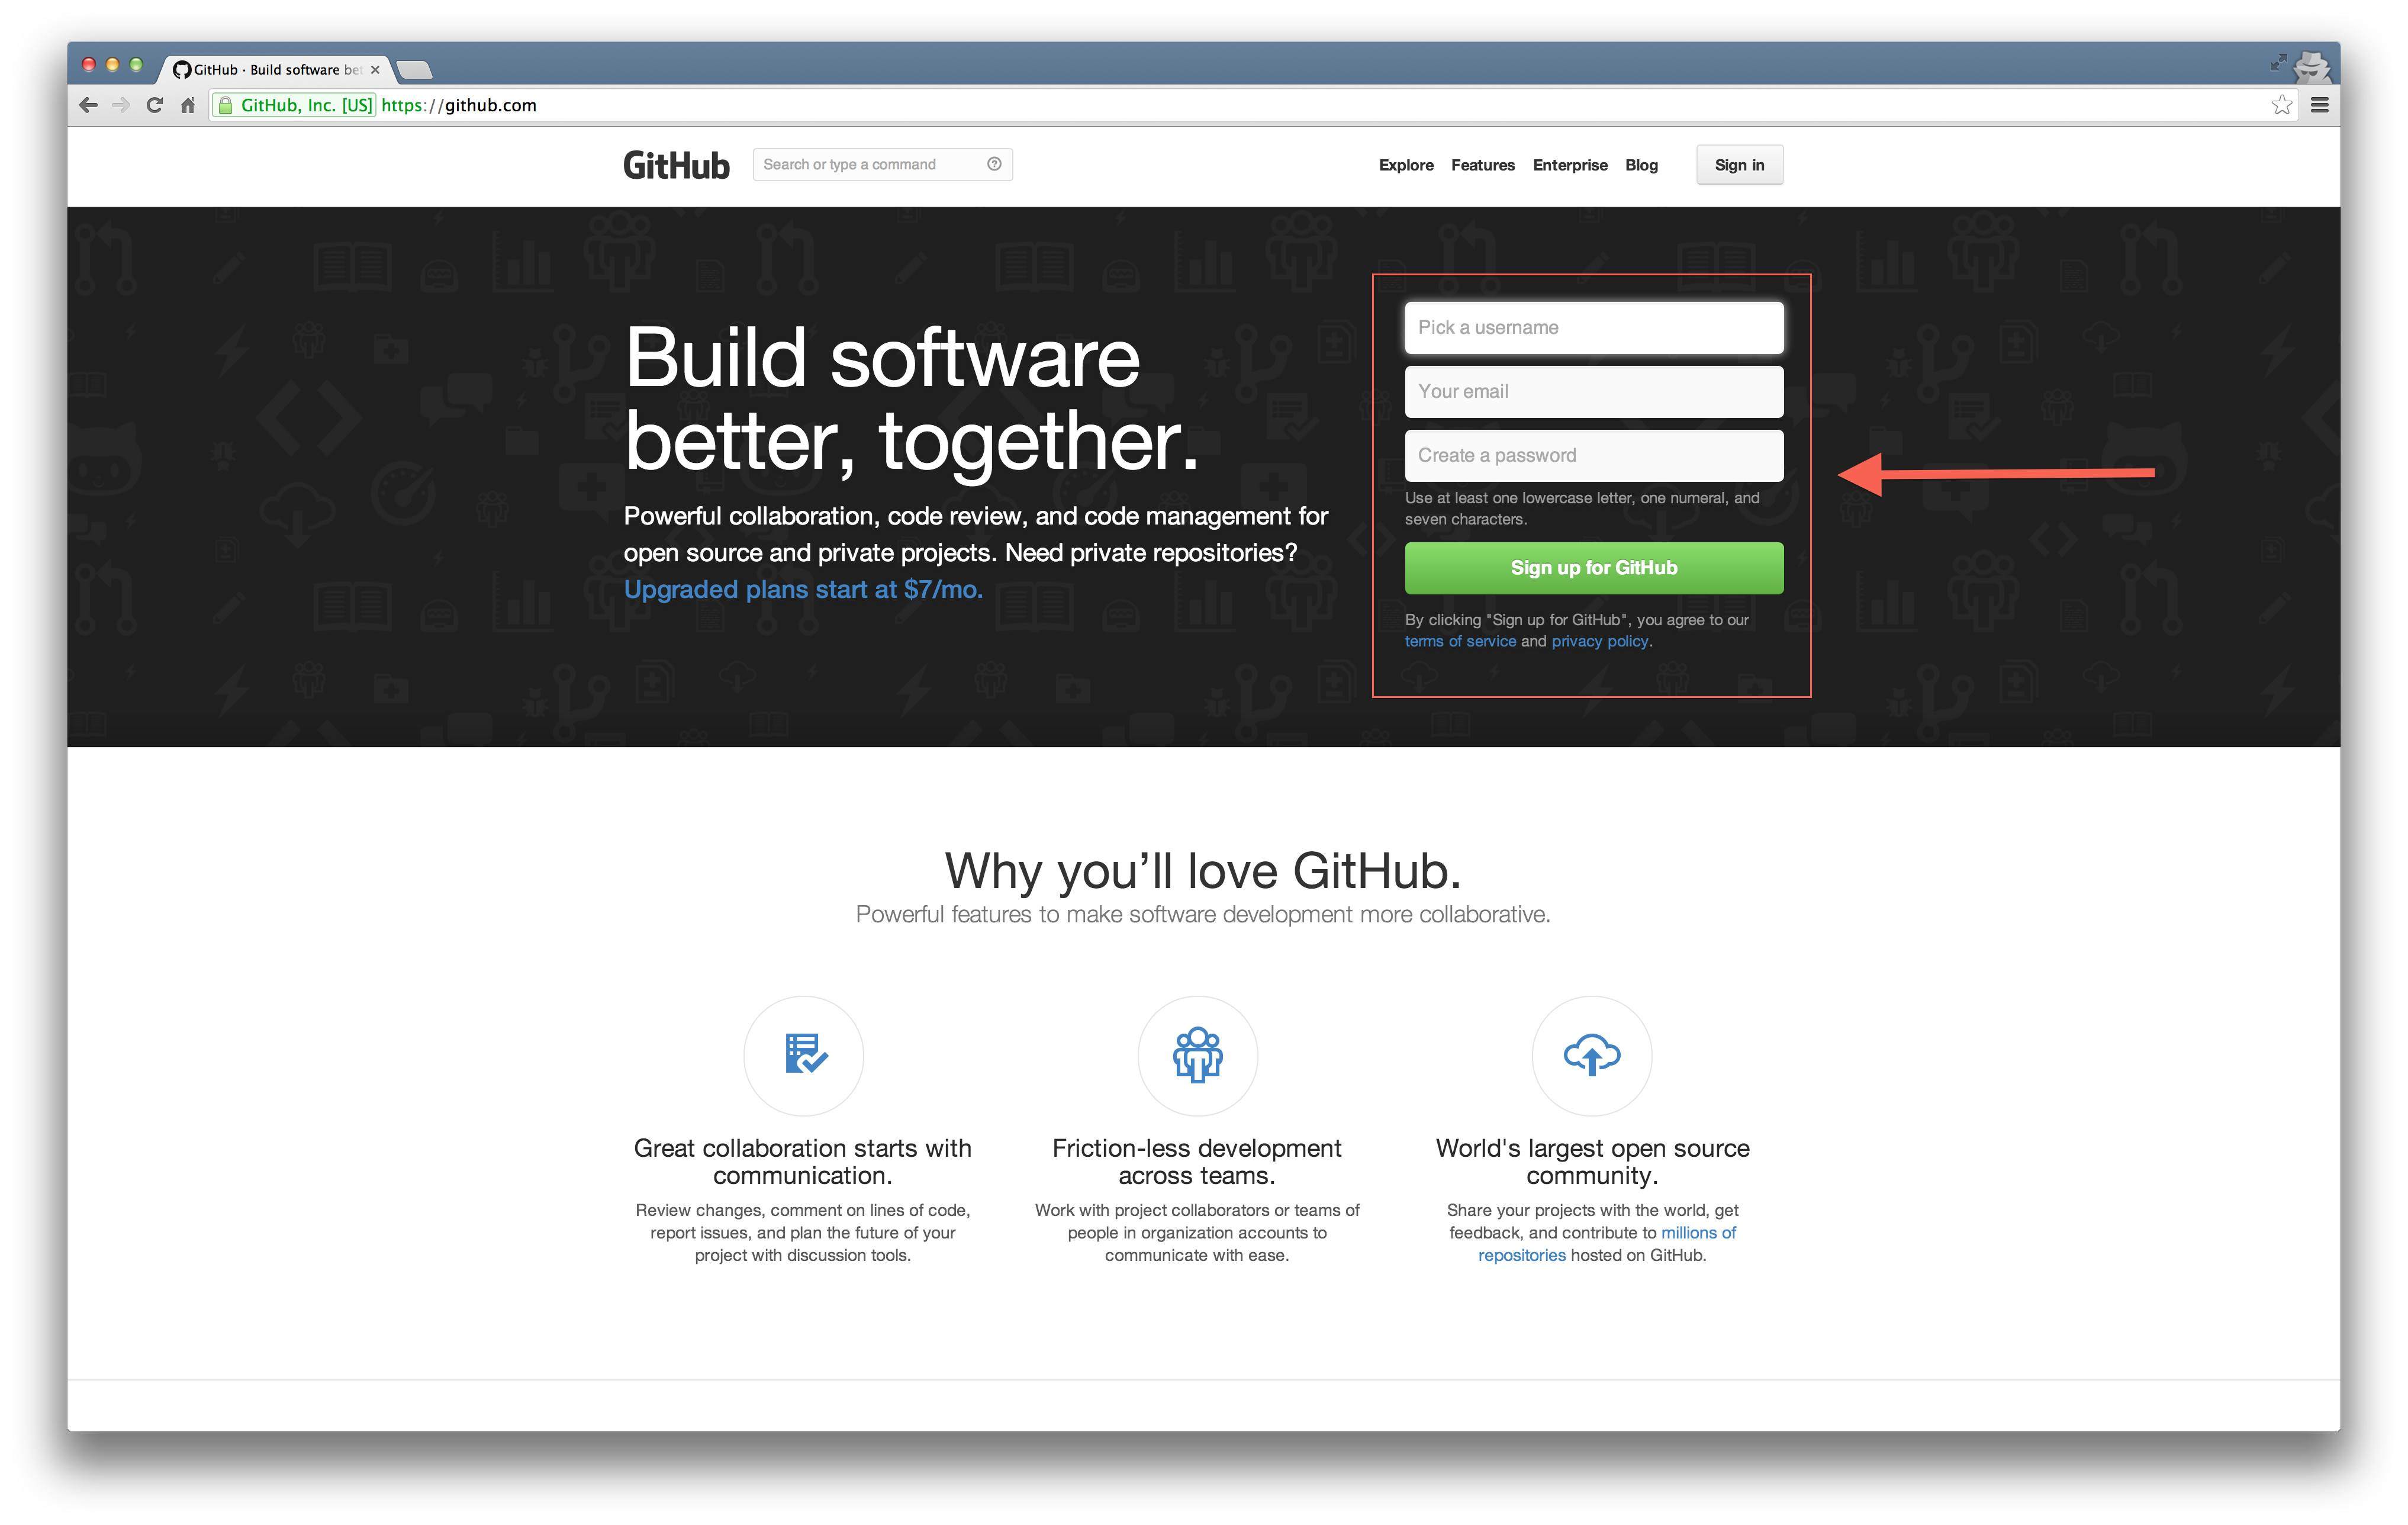Viewport: 2408px width, 1525px height.
Task: Click the Your email input field
Action: pyautogui.click(x=1590, y=390)
